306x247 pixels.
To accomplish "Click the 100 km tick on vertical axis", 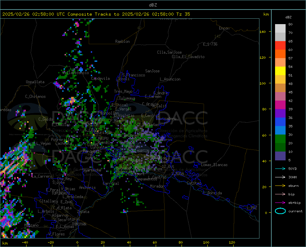I will [x=263, y=83].
